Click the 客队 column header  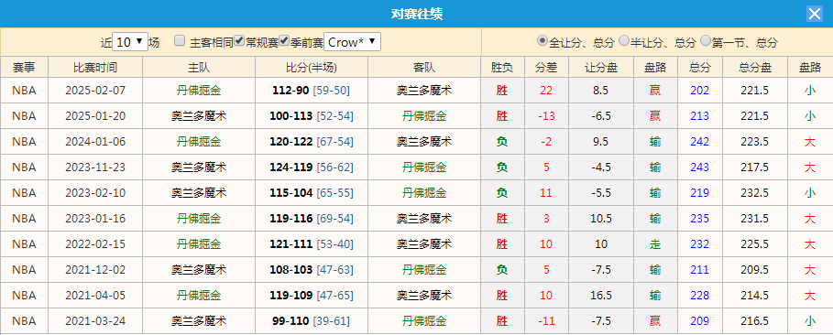(x=424, y=68)
